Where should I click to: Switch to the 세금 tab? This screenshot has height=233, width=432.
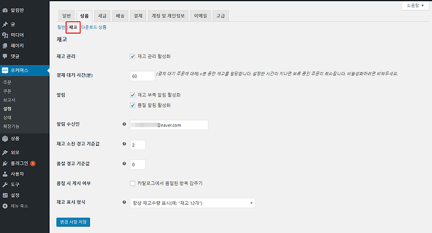(x=102, y=16)
